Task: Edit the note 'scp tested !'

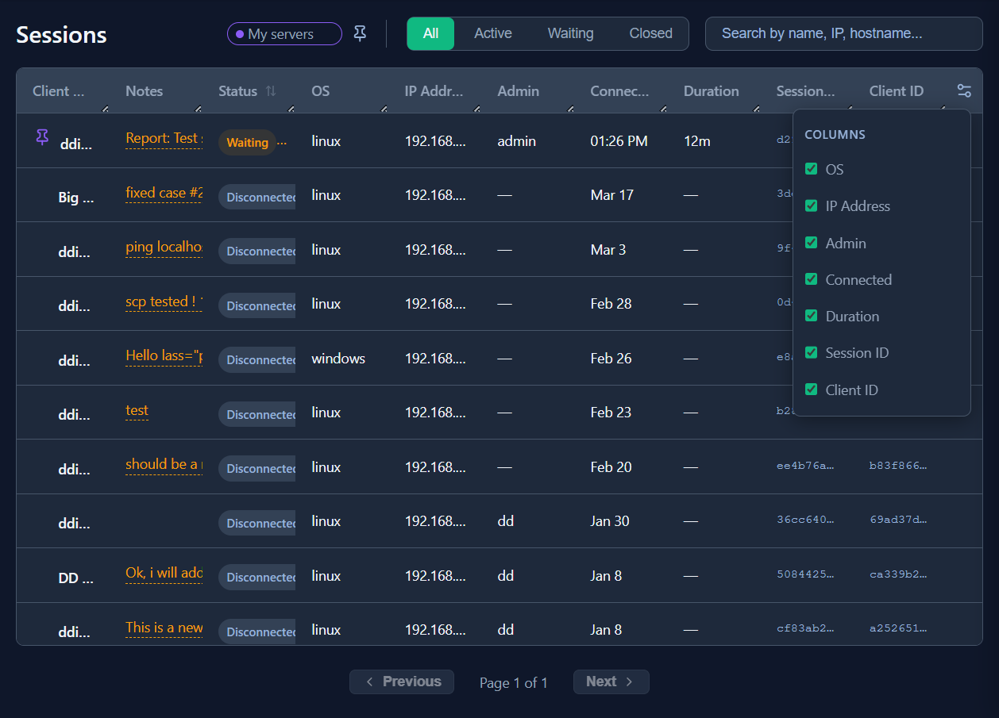Action: pos(164,301)
